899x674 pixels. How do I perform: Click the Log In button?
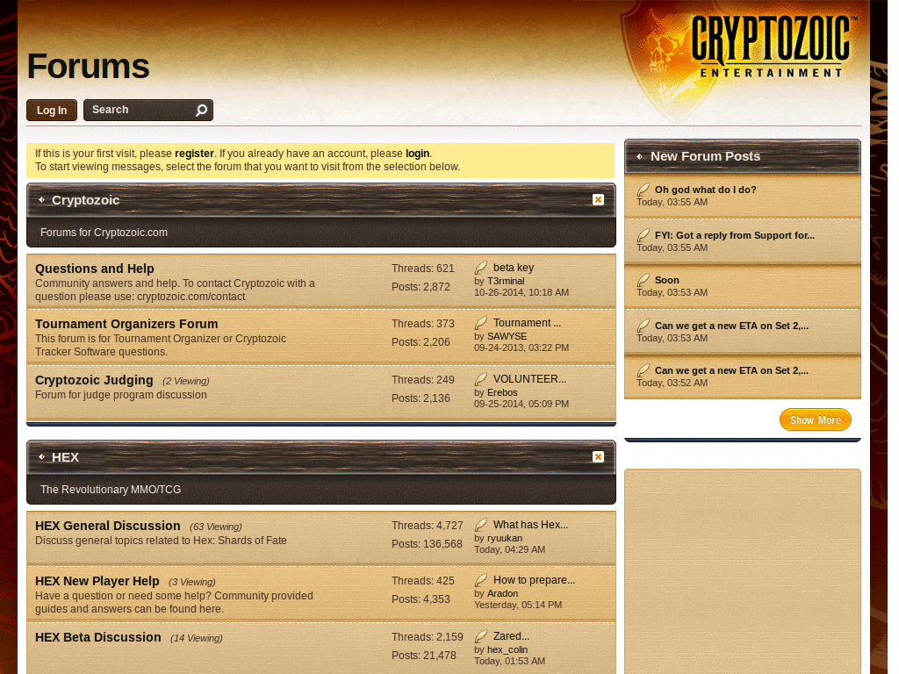[52, 110]
